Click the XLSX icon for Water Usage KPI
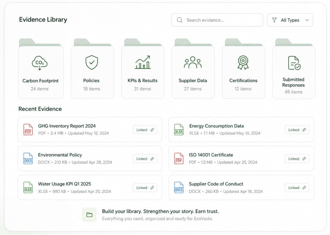Image resolution: width=330 pixels, height=235 pixels. pyautogui.click(x=28, y=187)
